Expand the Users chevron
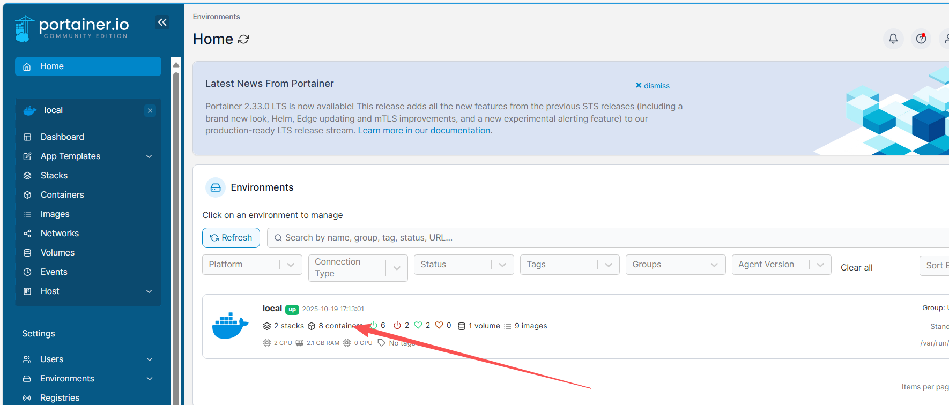This screenshot has height=405, width=949. 150,359
